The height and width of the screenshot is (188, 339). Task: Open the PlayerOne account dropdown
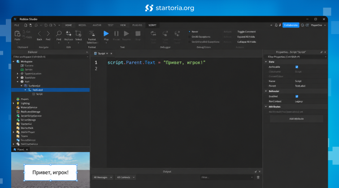tap(318, 25)
